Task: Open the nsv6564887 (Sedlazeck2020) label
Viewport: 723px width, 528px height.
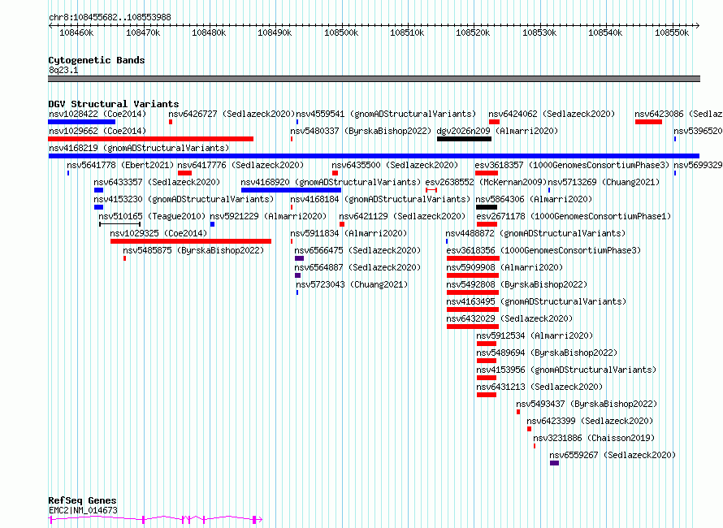Action: pyautogui.click(x=357, y=267)
